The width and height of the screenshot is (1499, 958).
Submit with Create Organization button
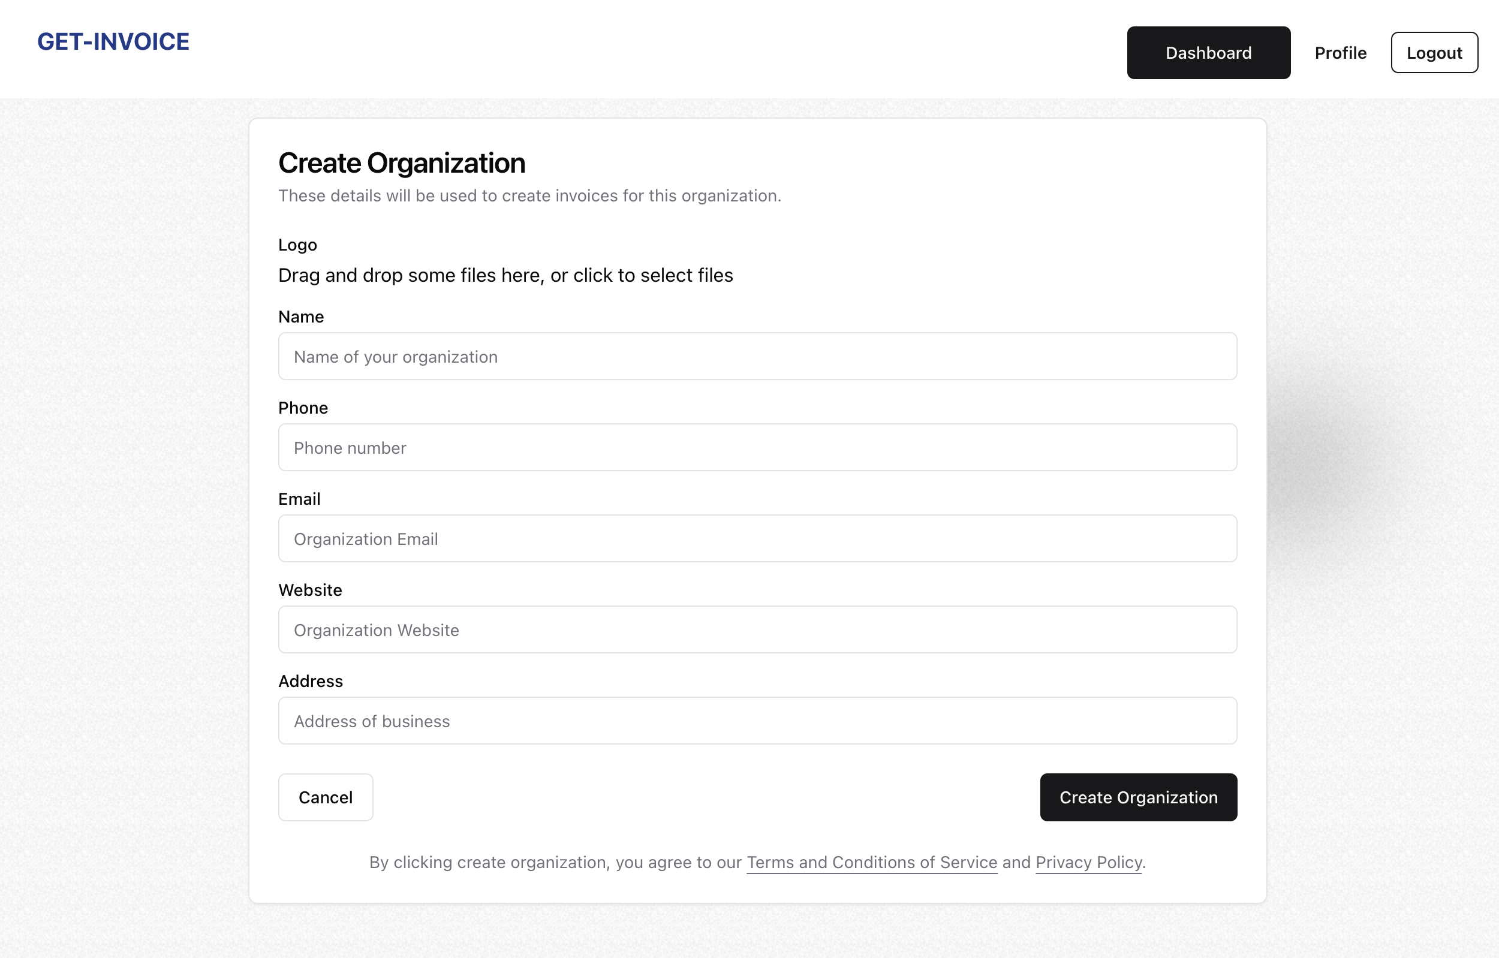pos(1138,797)
